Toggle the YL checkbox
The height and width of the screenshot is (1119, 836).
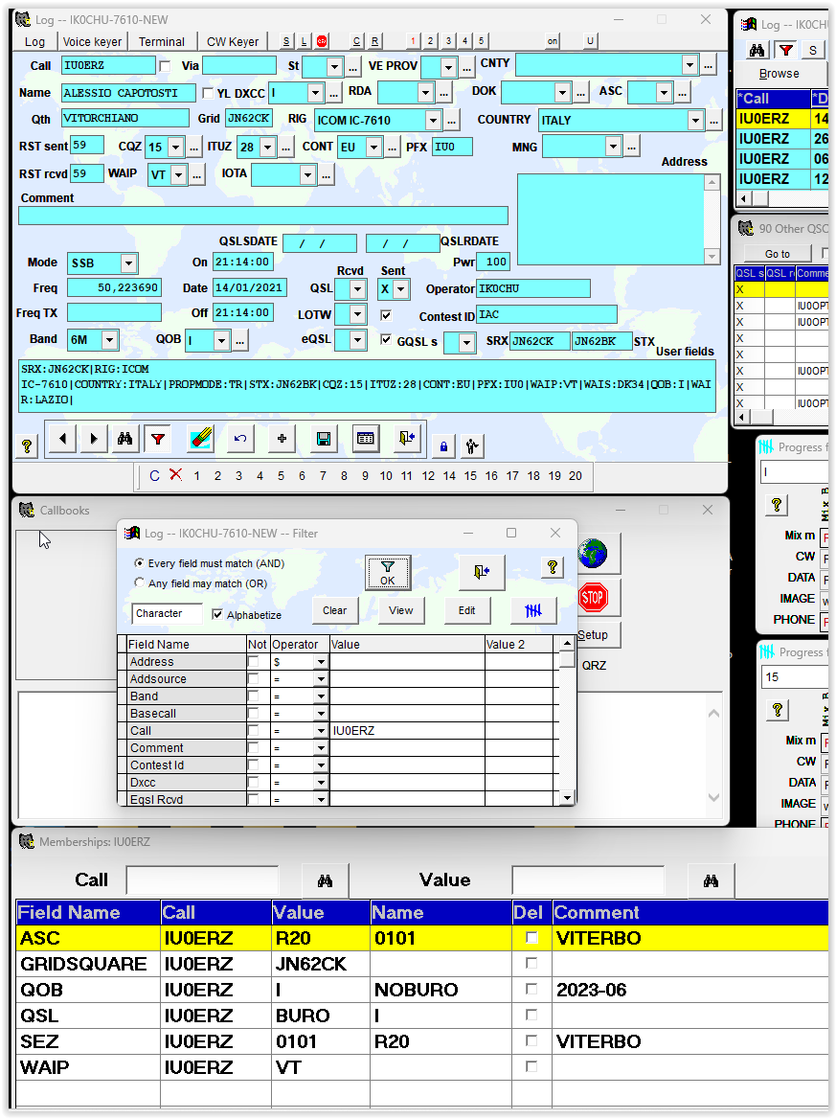208,93
